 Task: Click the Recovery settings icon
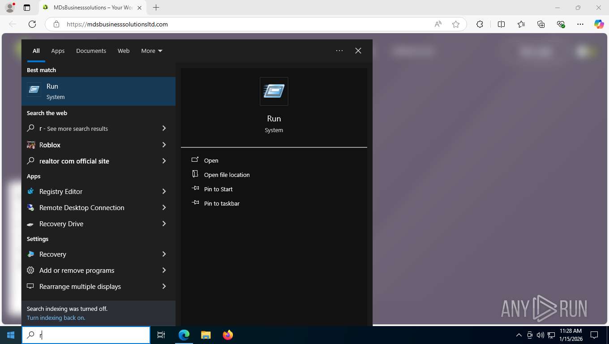tap(31, 254)
